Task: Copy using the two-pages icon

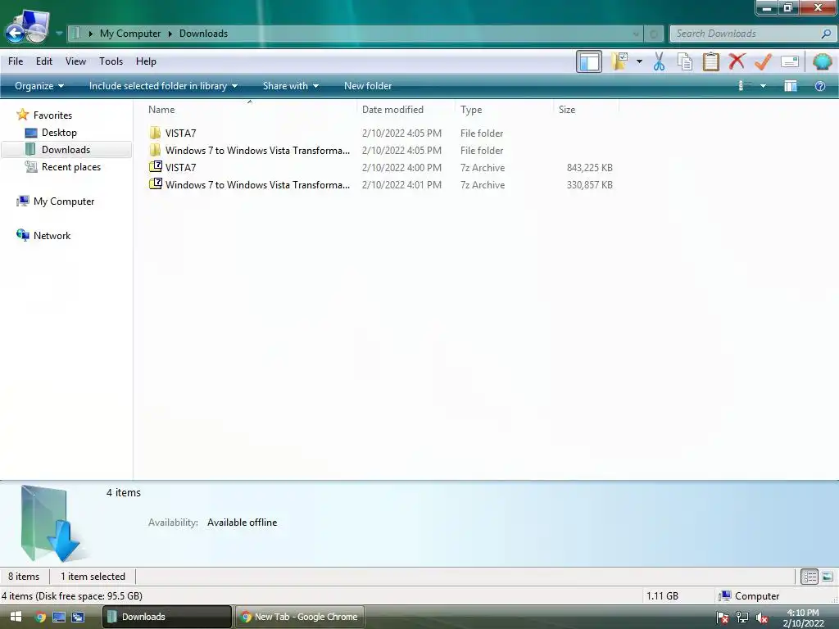Action: click(685, 61)
